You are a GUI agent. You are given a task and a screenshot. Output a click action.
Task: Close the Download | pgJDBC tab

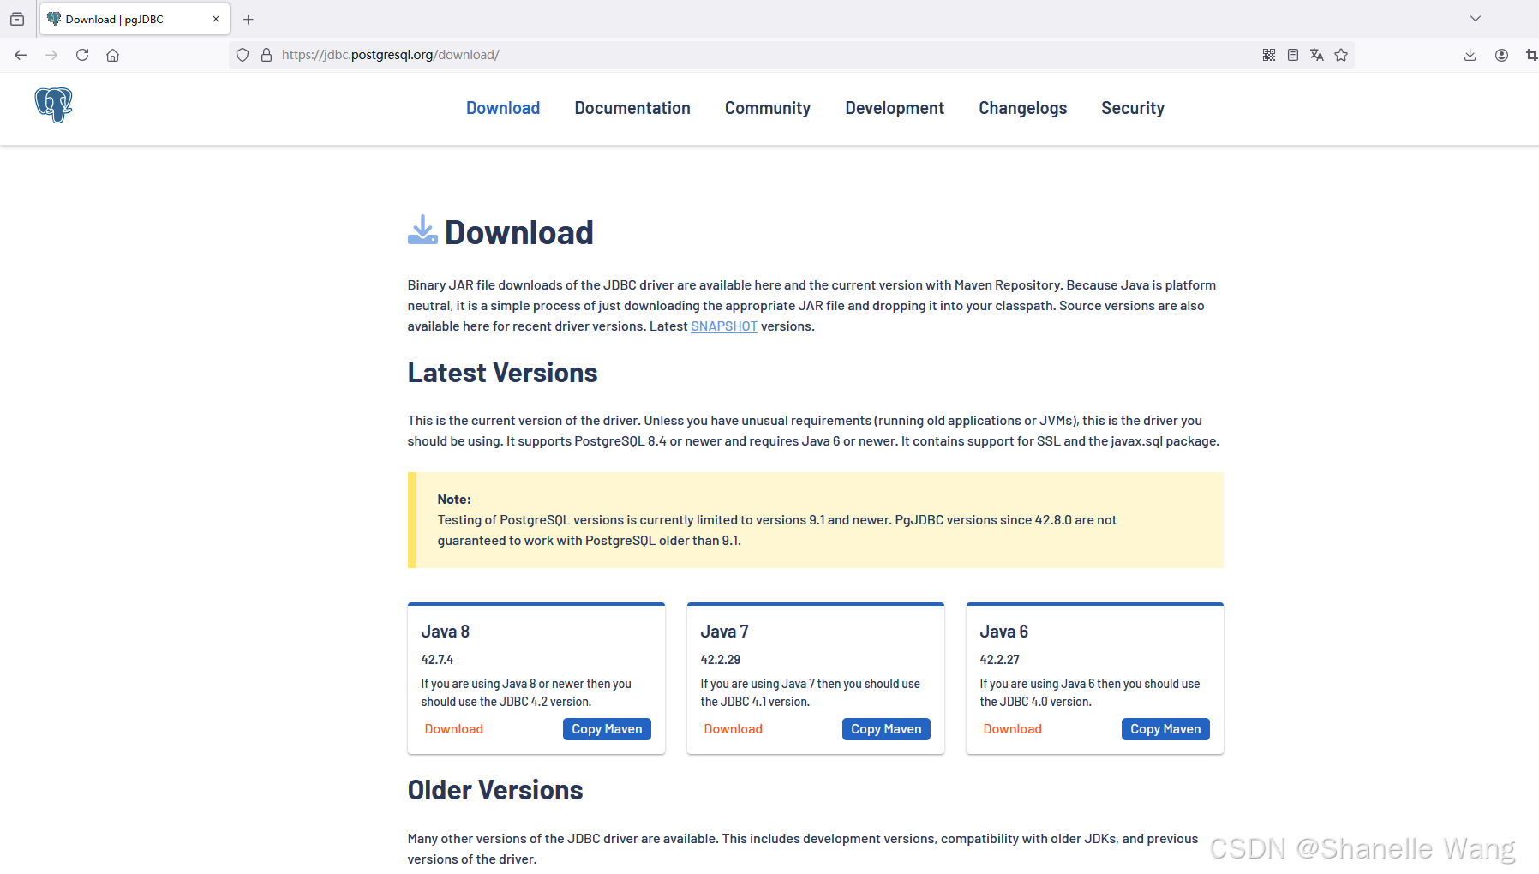tap(216, 19)
